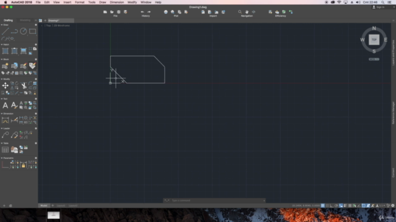Insert a table with Table tool

pyautogui.click(x=5, y=150)
